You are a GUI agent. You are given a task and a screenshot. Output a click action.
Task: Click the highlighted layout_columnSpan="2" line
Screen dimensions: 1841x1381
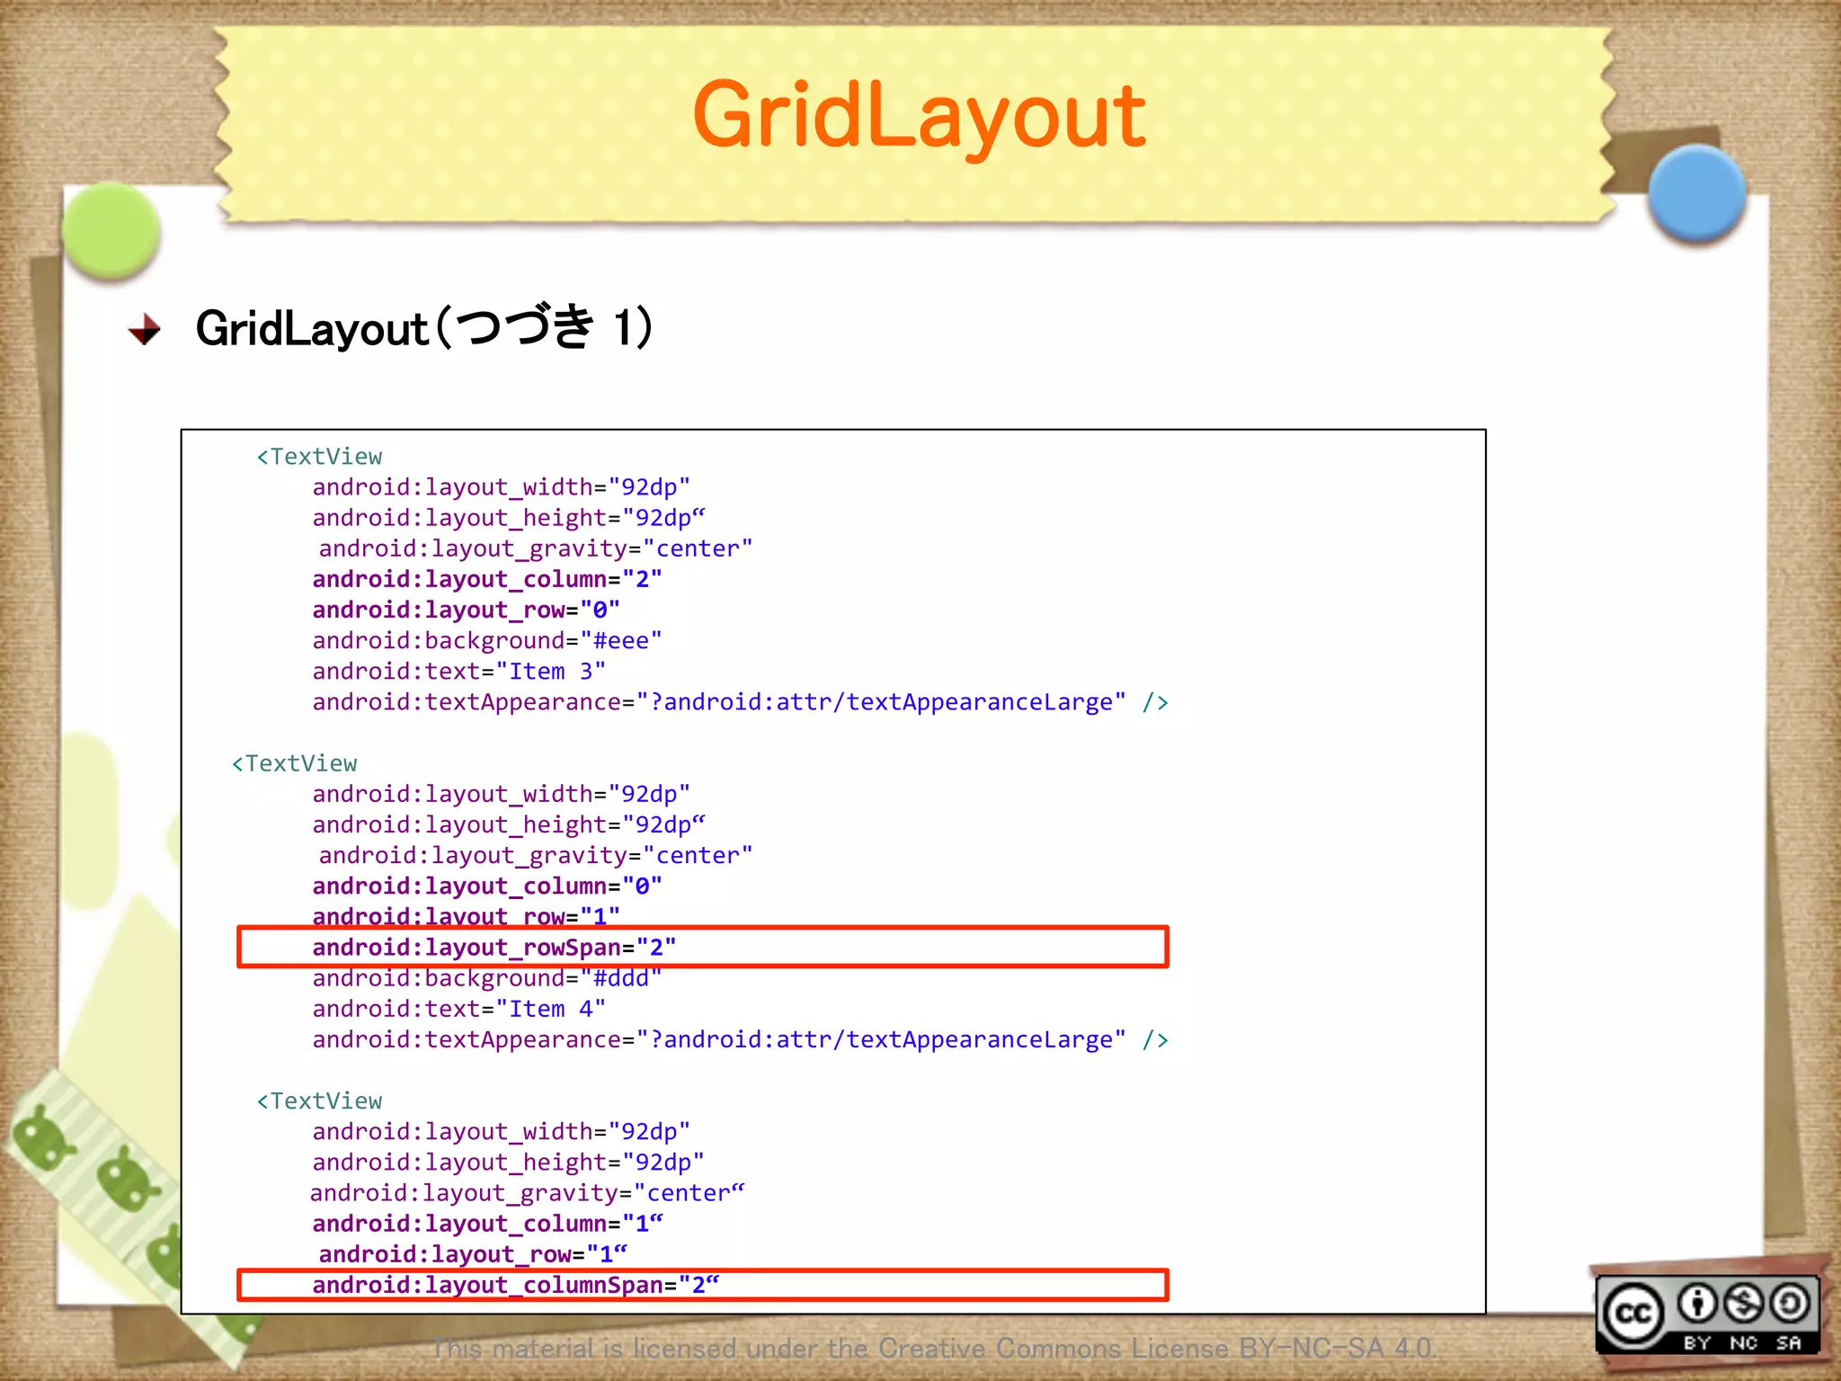tap(515, 1285)
